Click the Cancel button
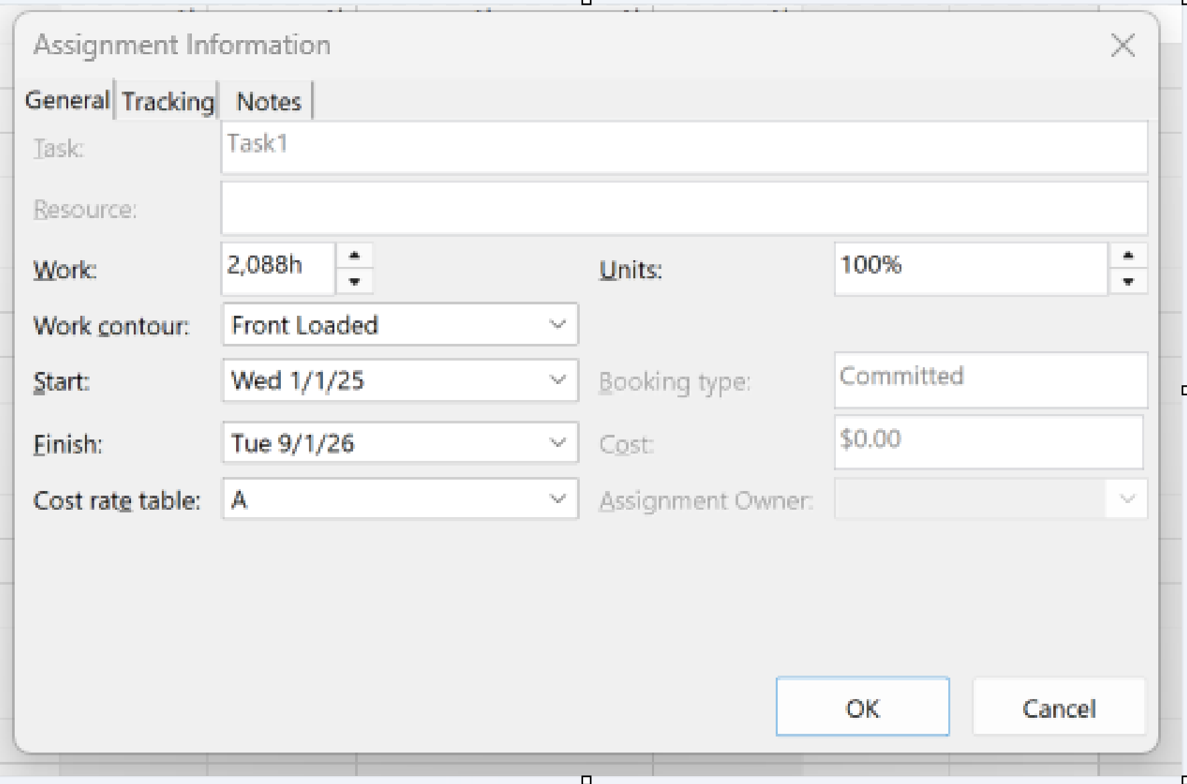 point(1059,708)
